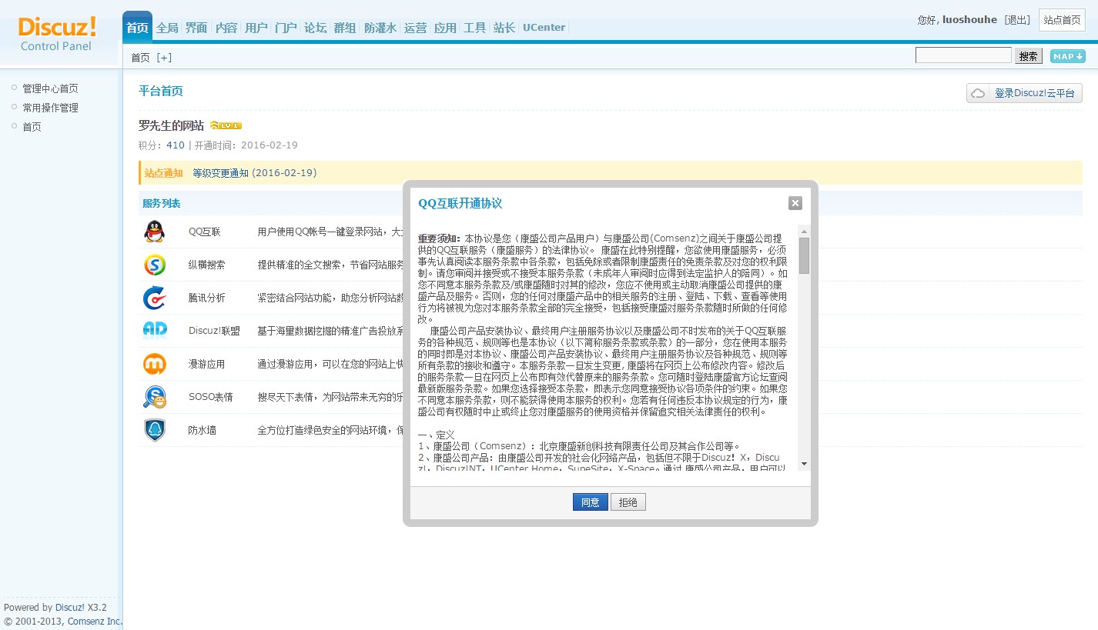1098x630 pixels.
Task: Click the username luoshouhe
Action: click(969, 20)
